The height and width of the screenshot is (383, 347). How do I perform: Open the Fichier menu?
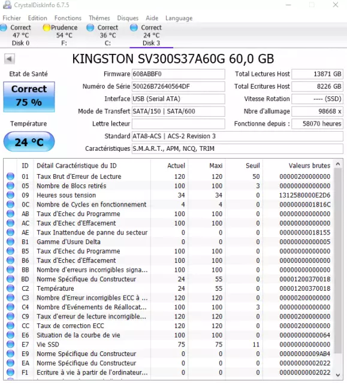(x=12, y=18)
